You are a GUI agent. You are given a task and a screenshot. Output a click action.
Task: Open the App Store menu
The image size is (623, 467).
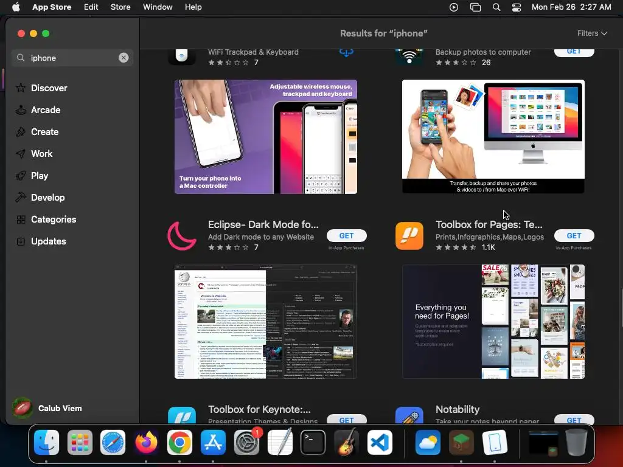(x=52, y=7)
